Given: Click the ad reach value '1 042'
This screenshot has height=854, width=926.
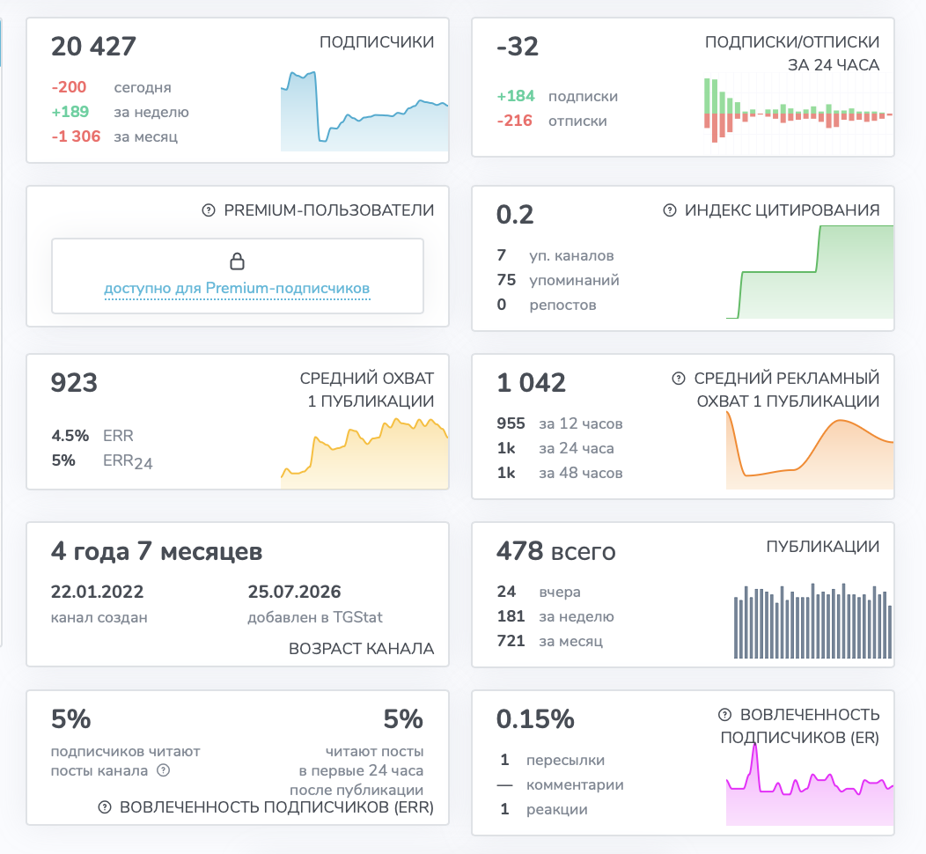Looking at the screenshot, I should [531, 383].
